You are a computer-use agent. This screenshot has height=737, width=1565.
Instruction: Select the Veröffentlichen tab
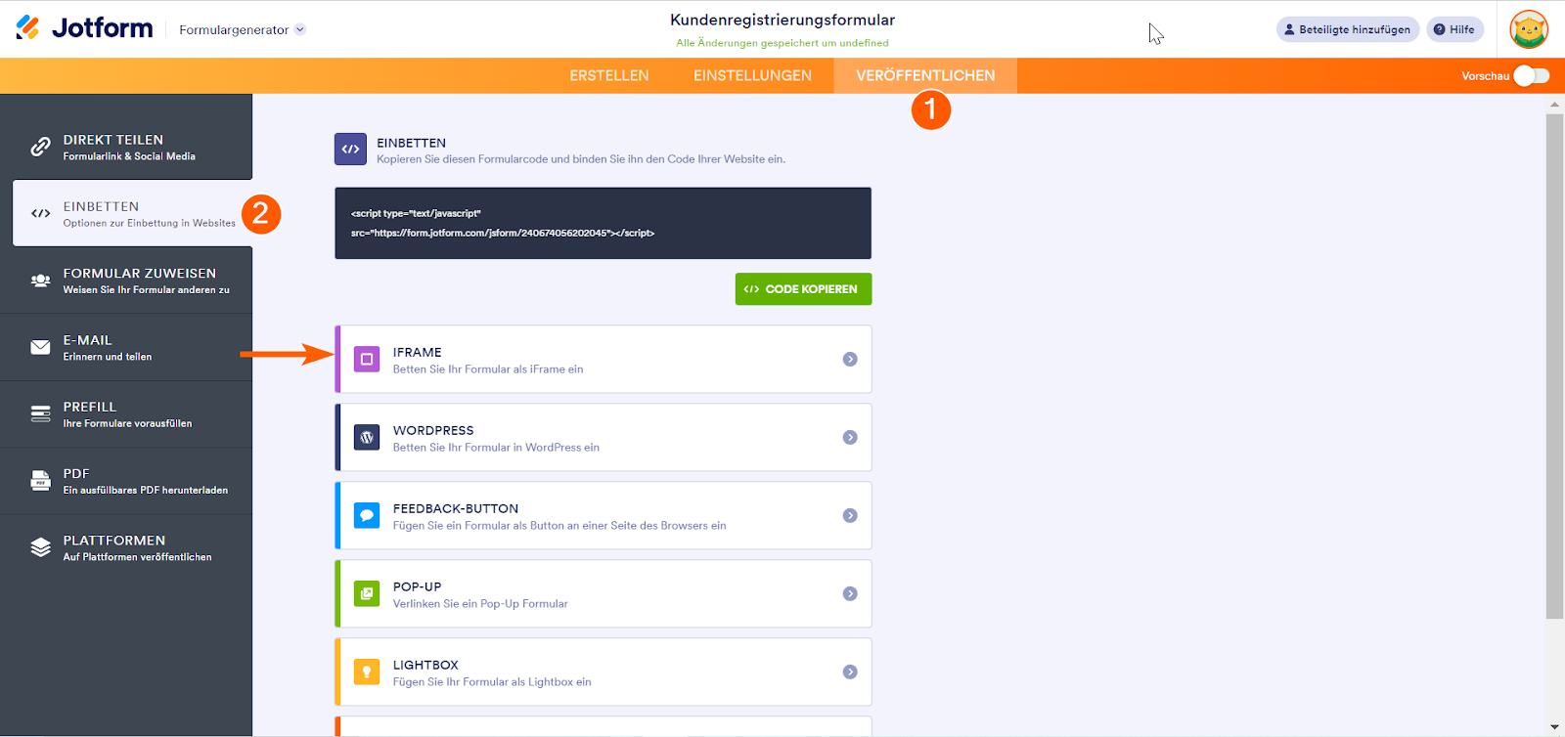click(925, 76)
